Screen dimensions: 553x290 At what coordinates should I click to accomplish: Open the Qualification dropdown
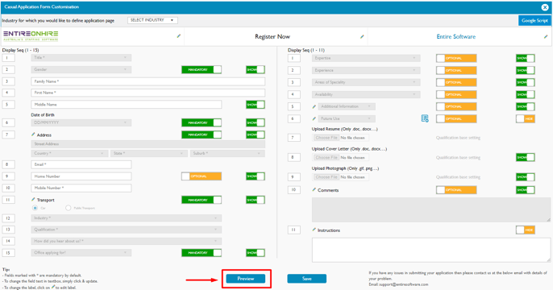[x=127, y=230]
